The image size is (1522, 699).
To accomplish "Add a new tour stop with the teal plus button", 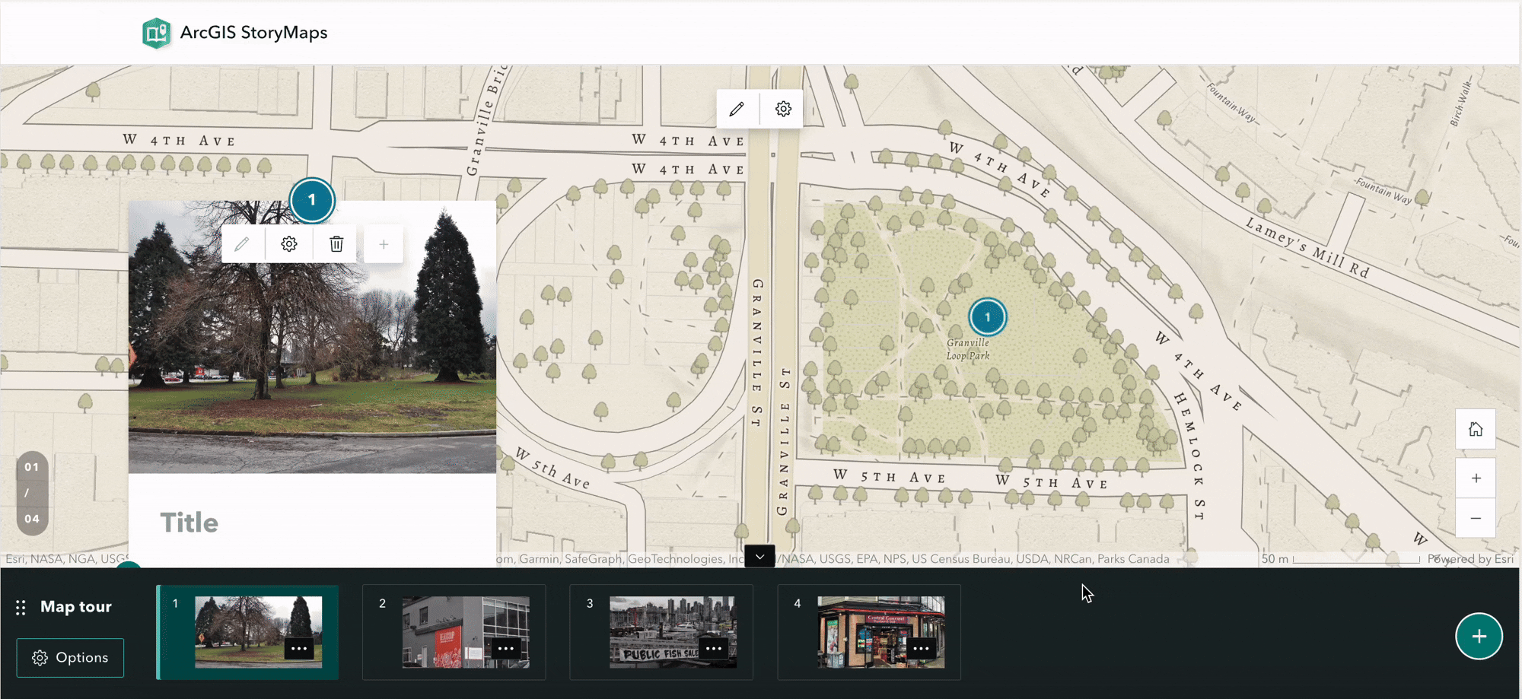I will coord(1479,636).
